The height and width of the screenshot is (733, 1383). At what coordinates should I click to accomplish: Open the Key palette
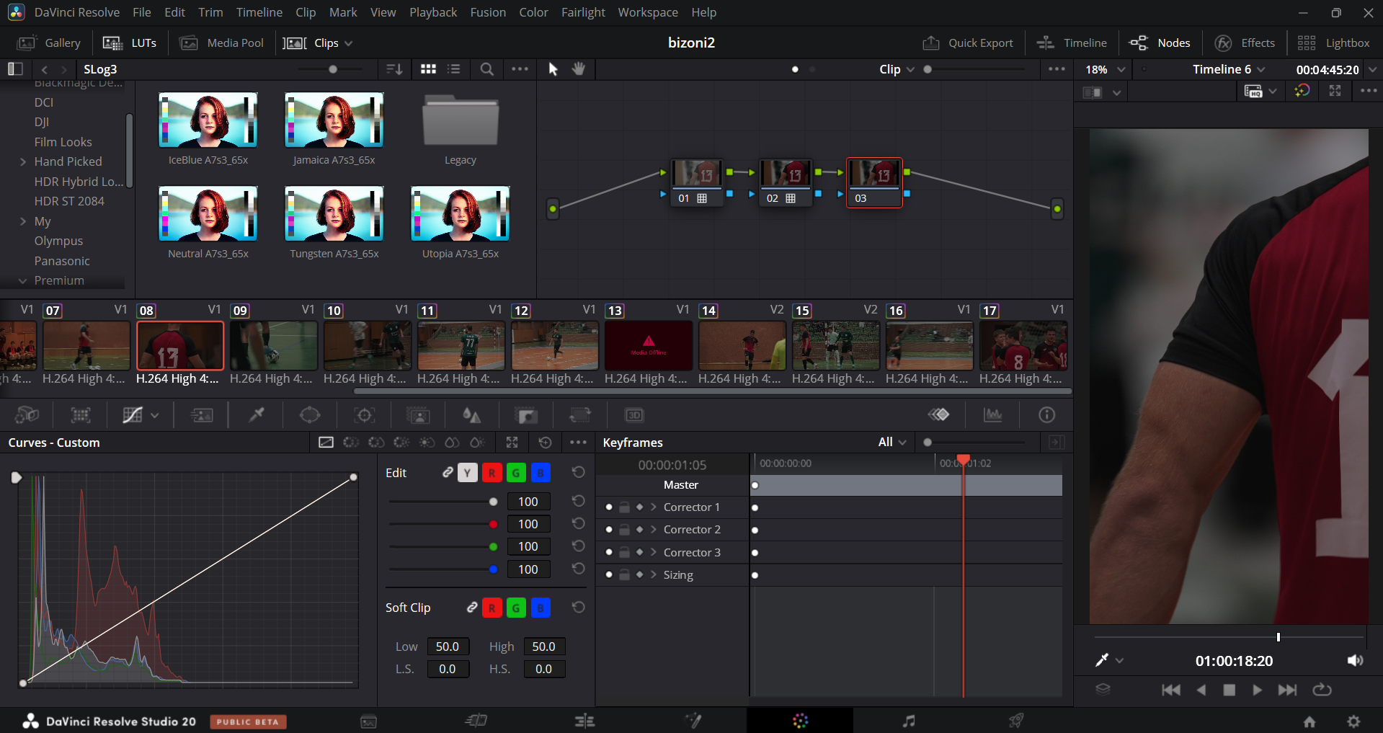(527, 415)
